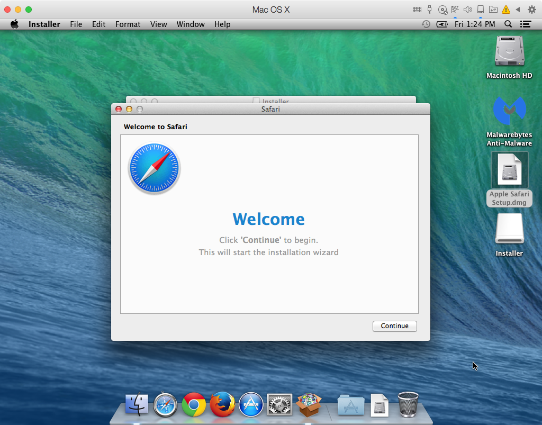
Task: Open Finder from the dock
Action: (137, 405)
